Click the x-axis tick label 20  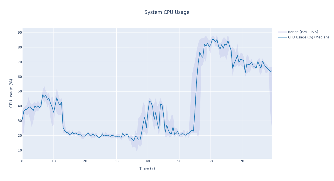(85, 161)
